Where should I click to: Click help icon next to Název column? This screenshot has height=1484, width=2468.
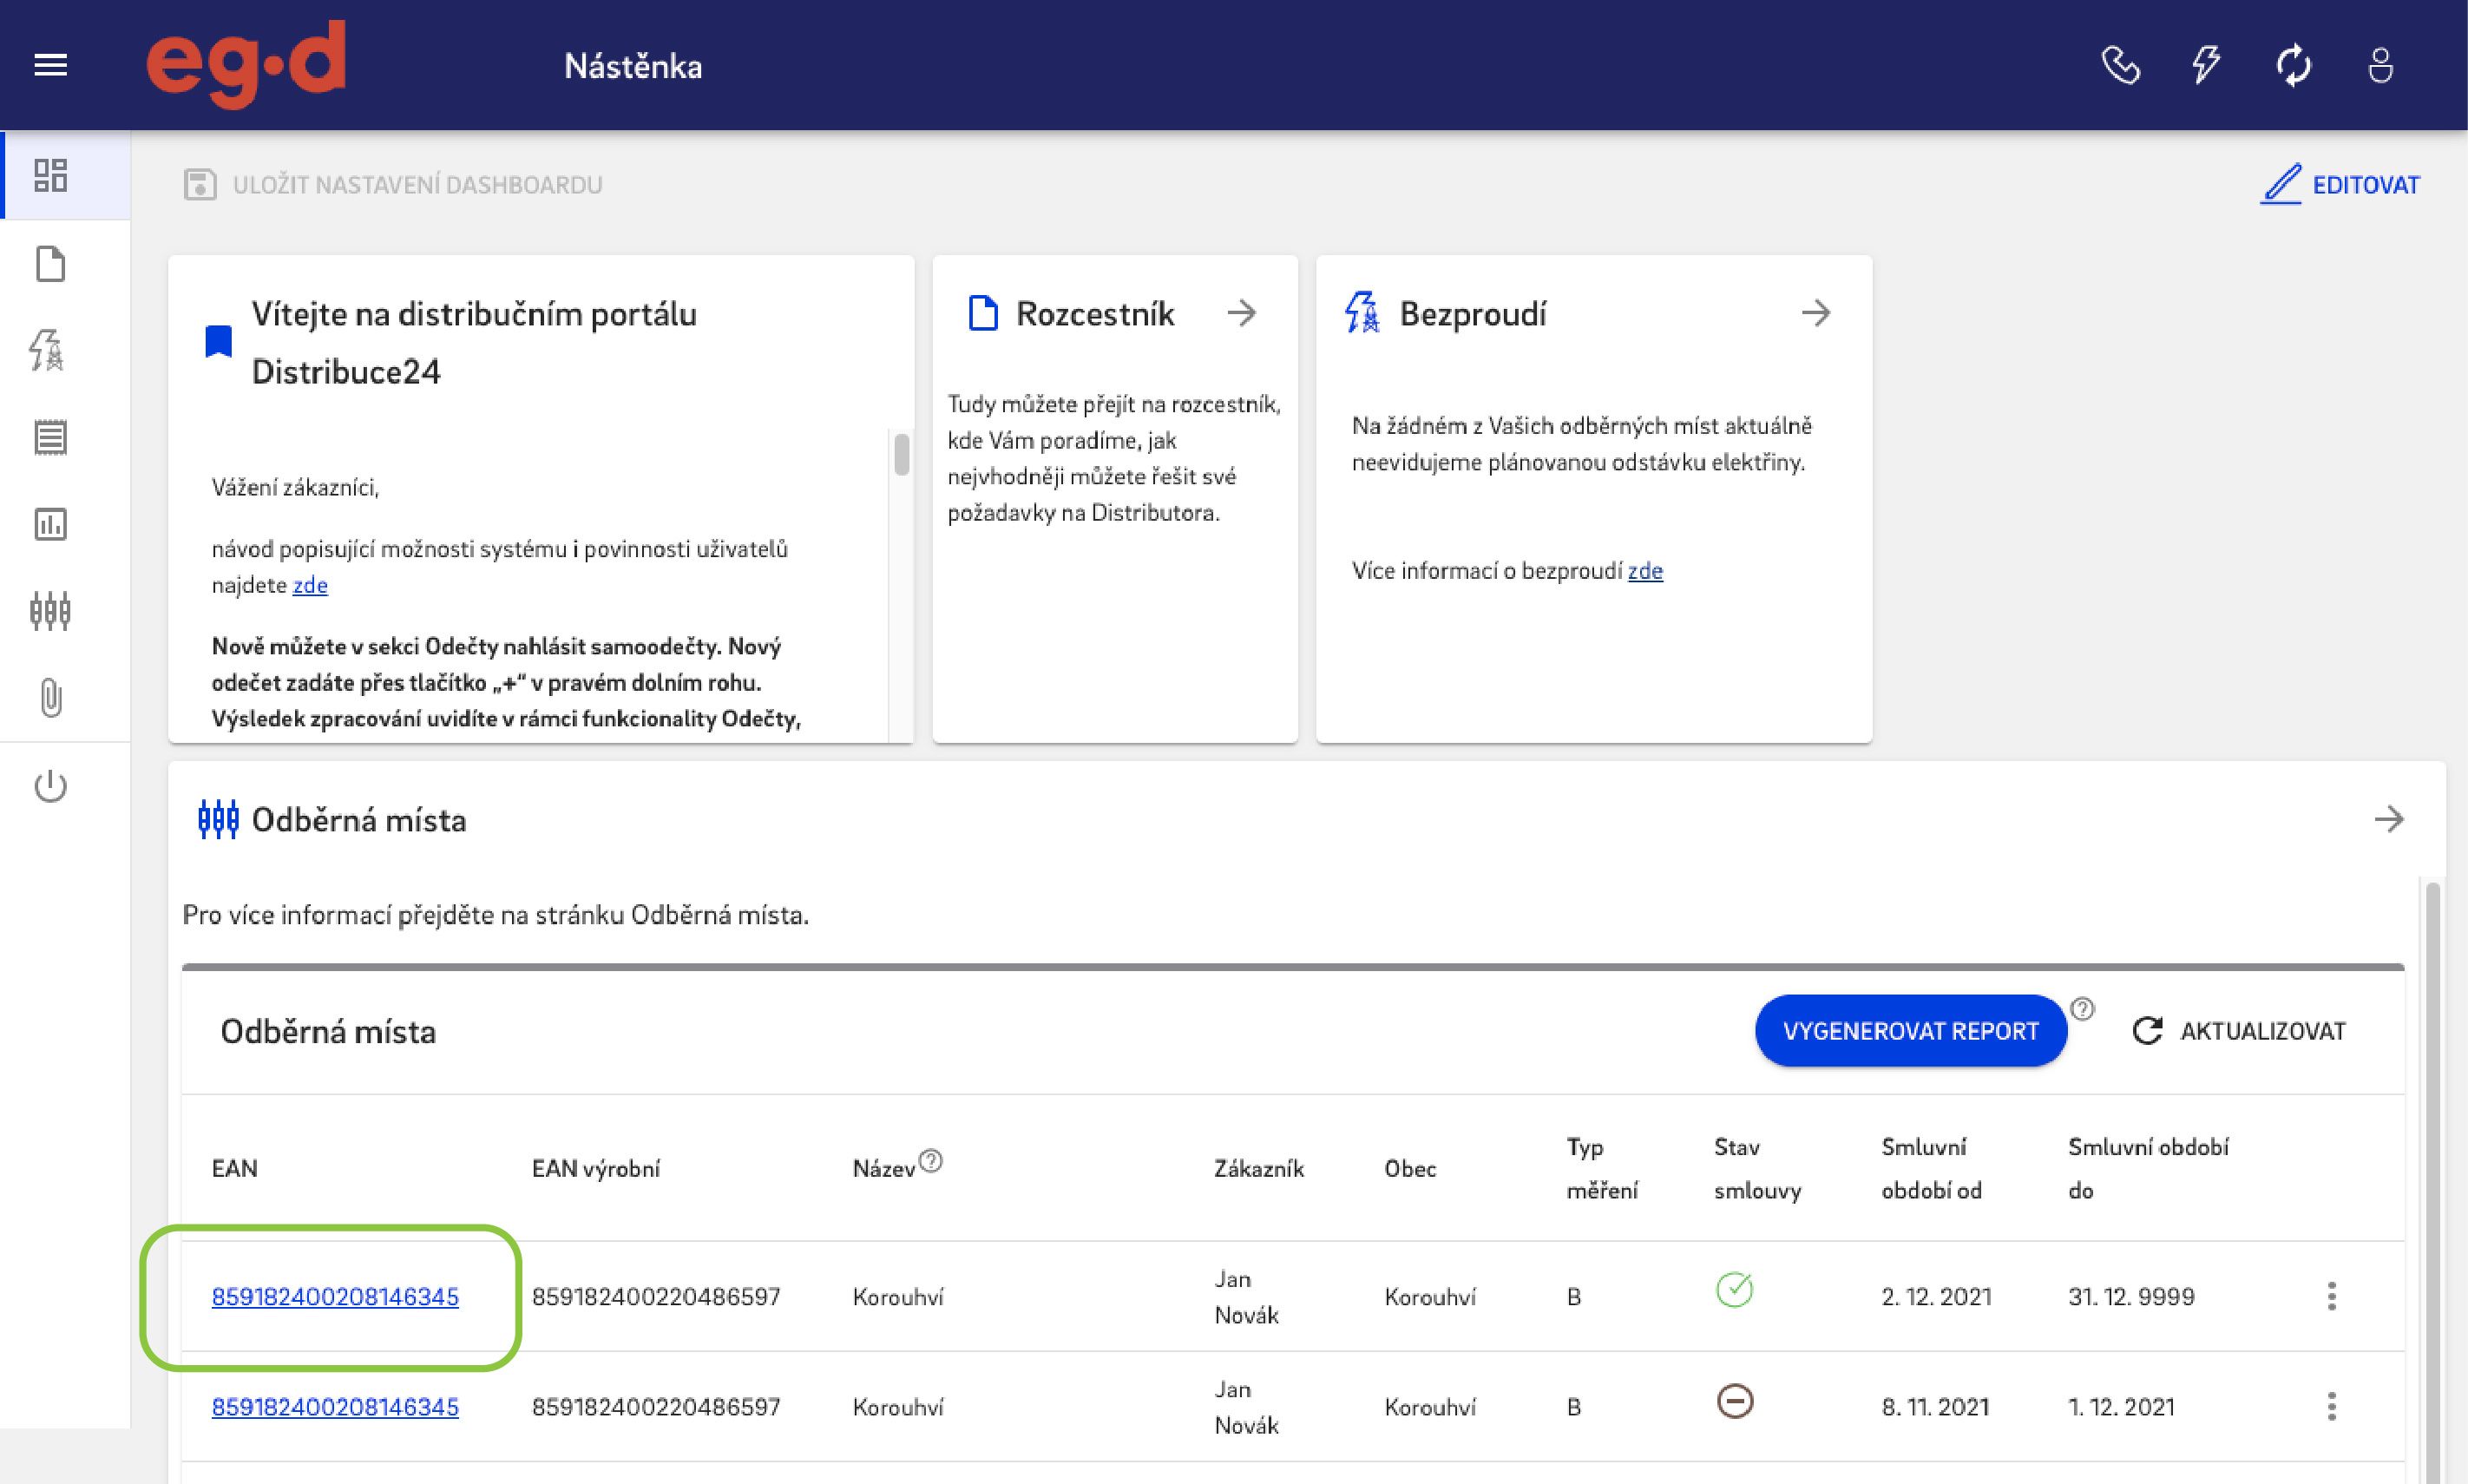tap(930, 1161)
